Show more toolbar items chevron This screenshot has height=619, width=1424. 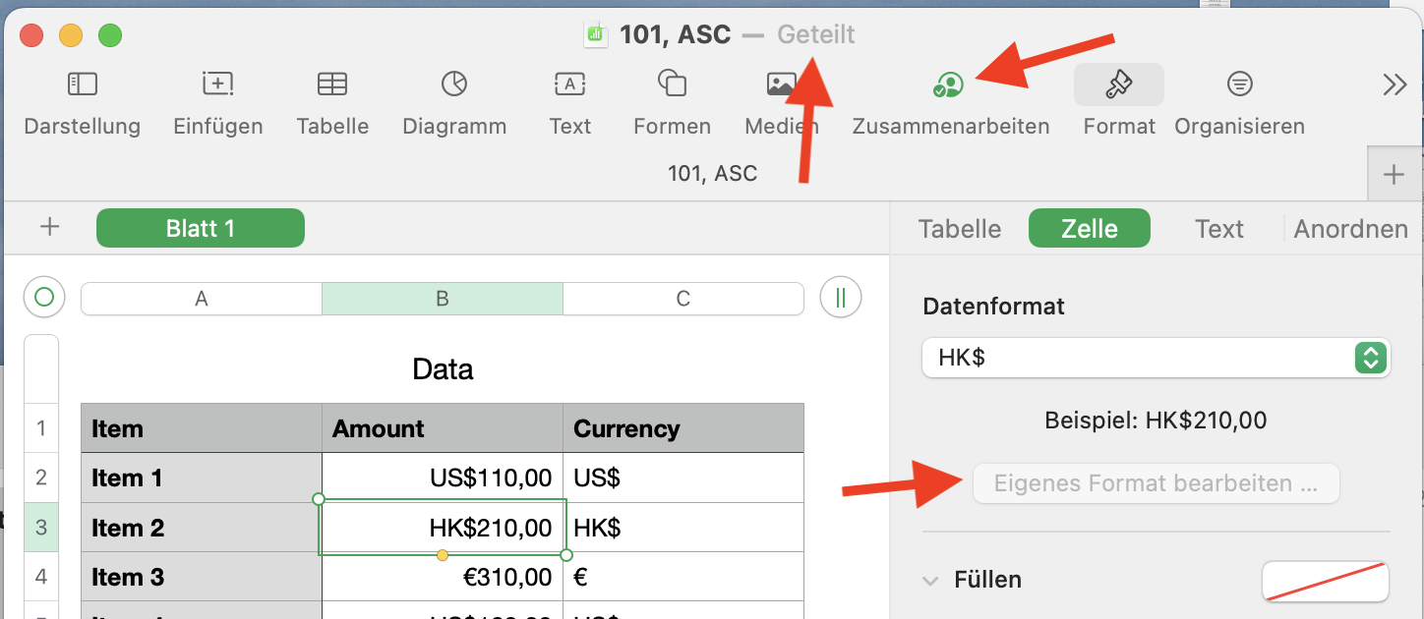click(1394, 85)
